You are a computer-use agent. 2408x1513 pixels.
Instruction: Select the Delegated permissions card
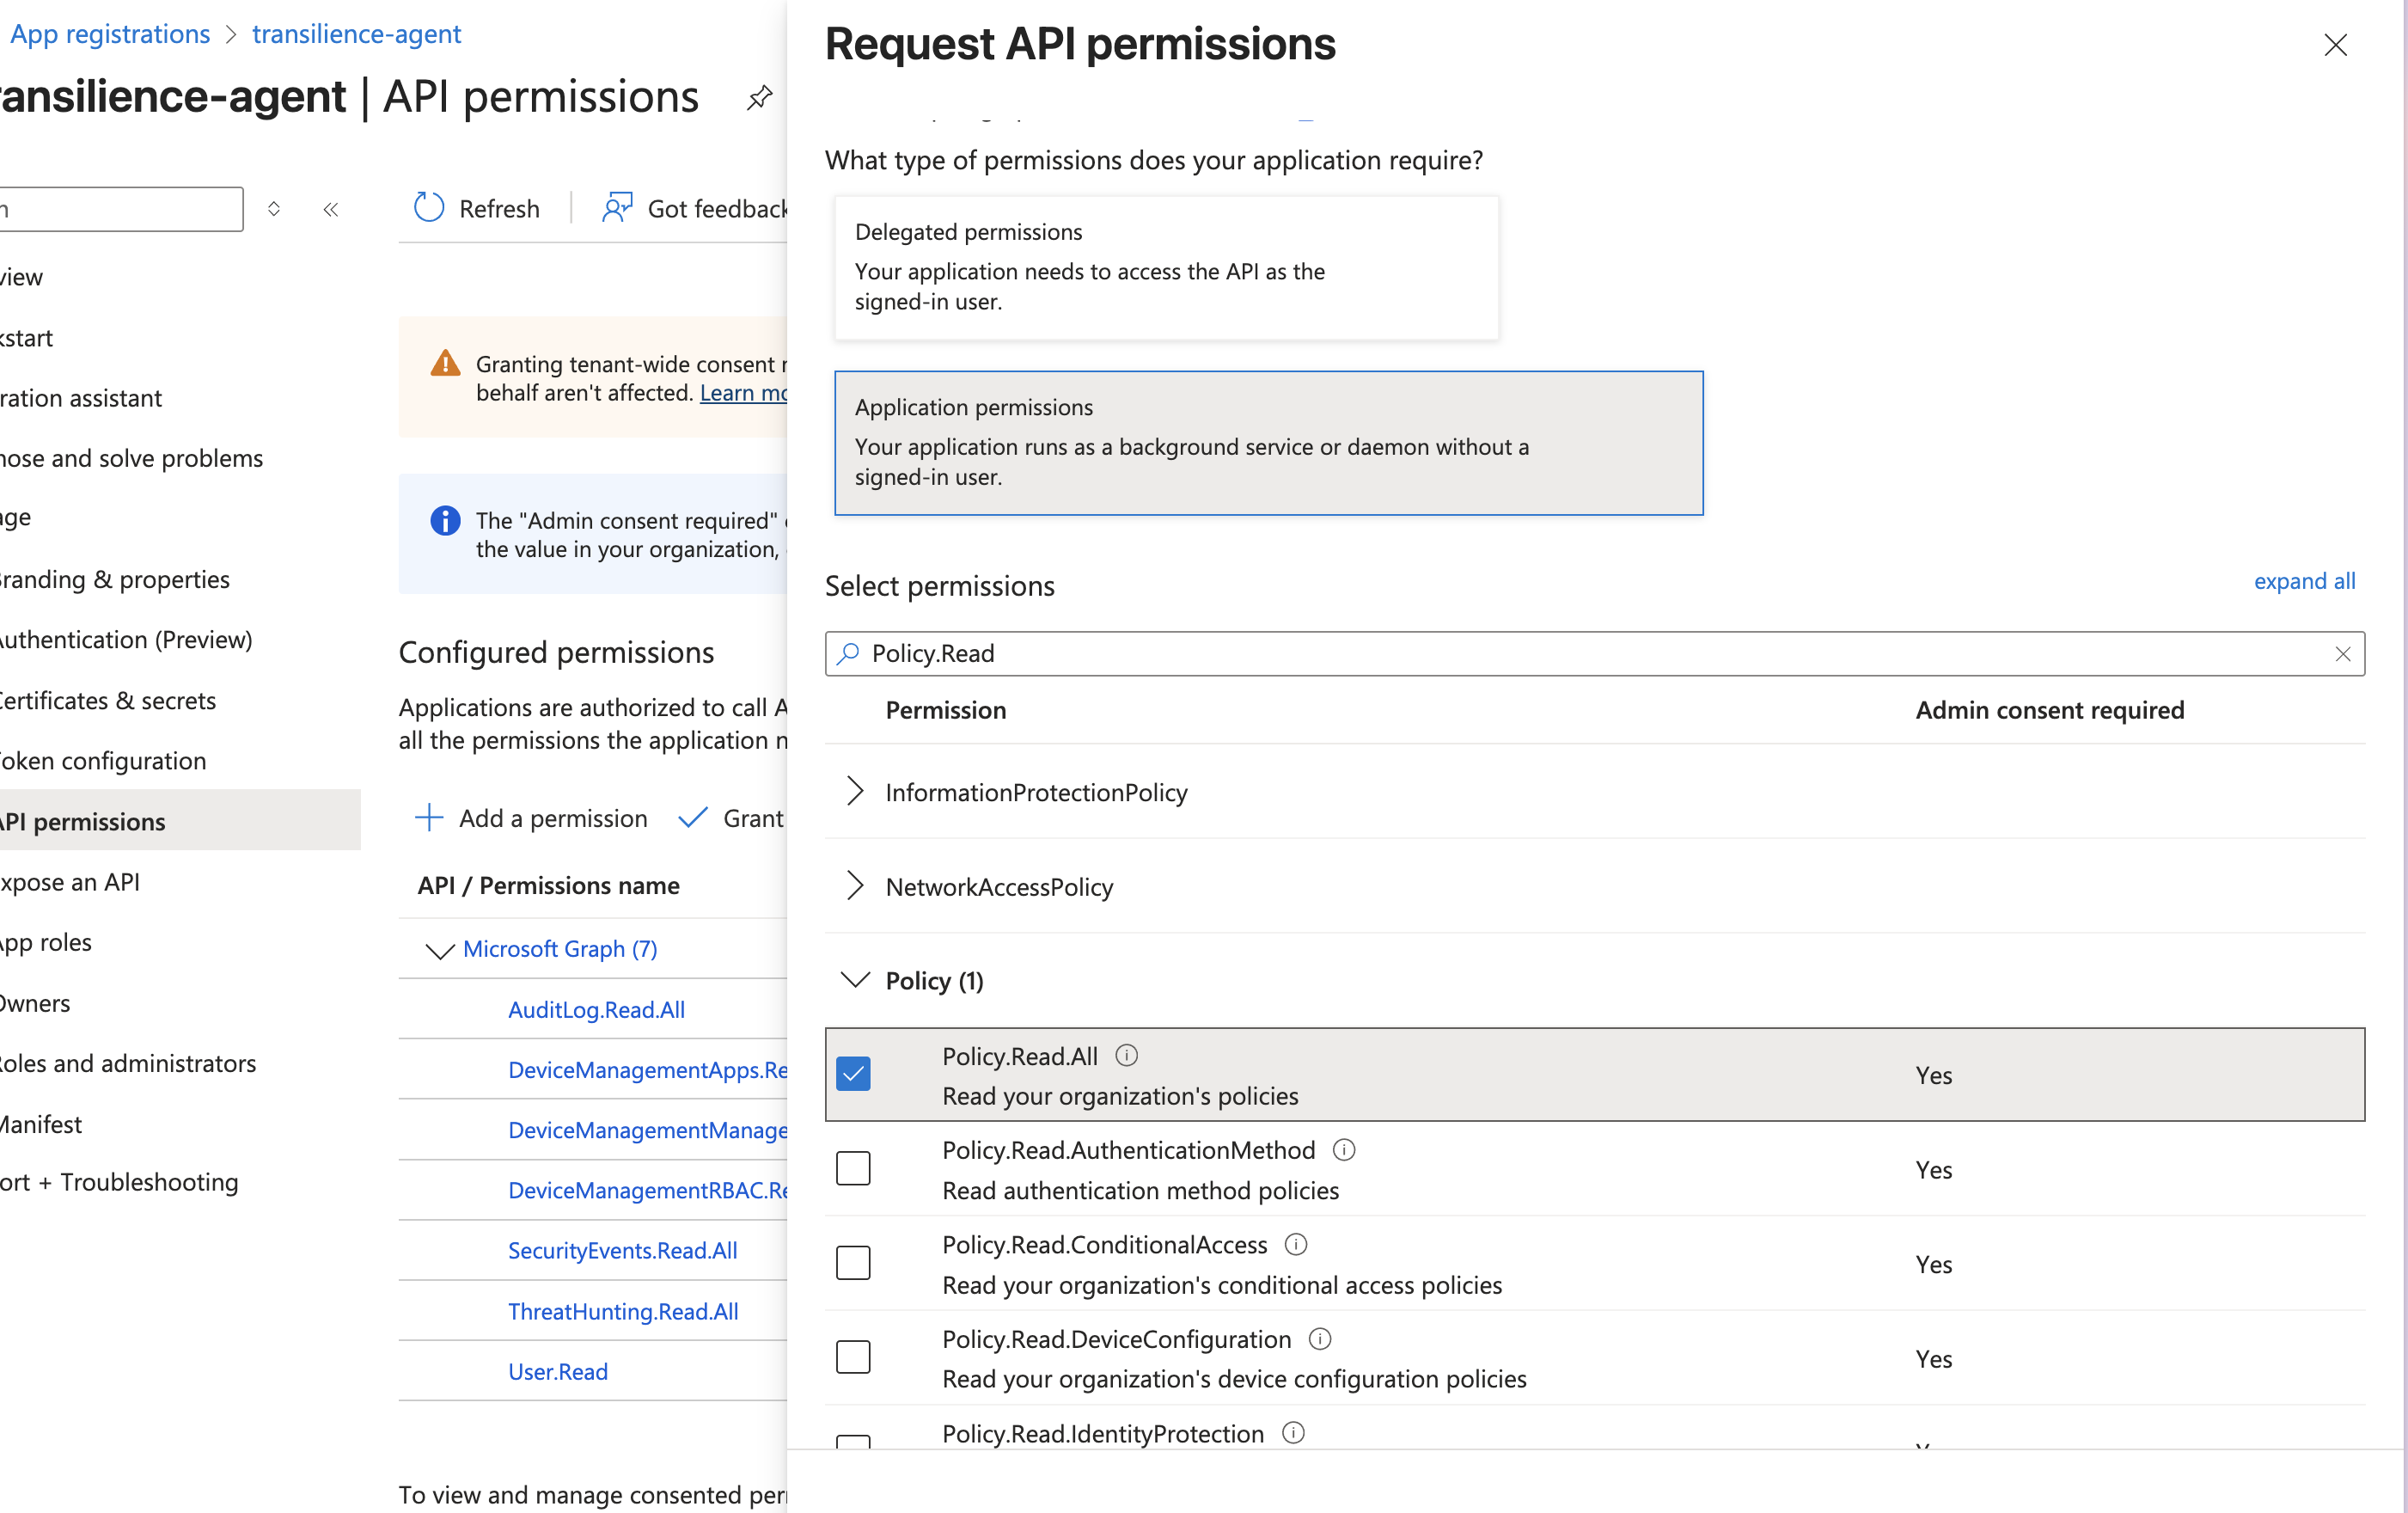pyautogui.click(x=1166, y=267)
